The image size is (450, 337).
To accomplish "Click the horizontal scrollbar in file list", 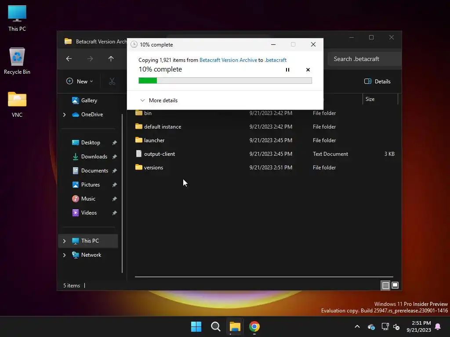I will point(264,277).
